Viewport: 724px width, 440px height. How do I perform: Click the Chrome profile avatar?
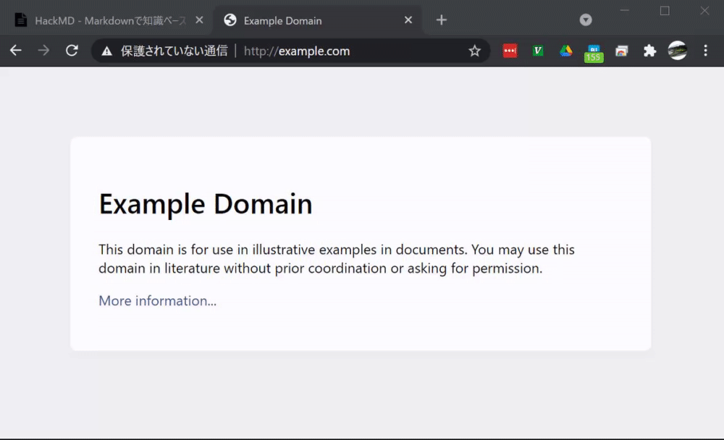coord(678,51)
